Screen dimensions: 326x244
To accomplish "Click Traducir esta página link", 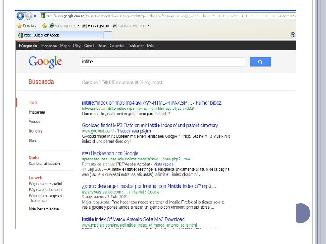I will point(134,131).
